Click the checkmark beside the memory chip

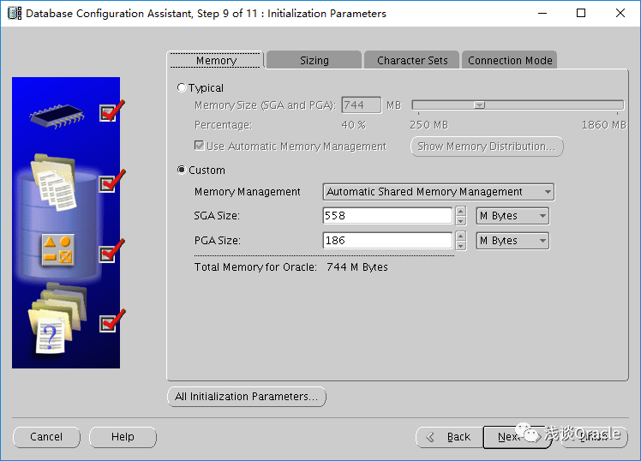112,111
